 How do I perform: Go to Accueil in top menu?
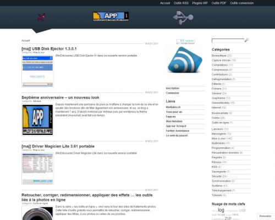coord(165,3)
